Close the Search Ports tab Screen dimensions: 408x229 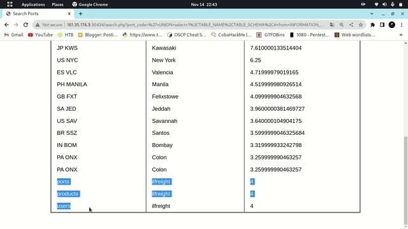69,14
